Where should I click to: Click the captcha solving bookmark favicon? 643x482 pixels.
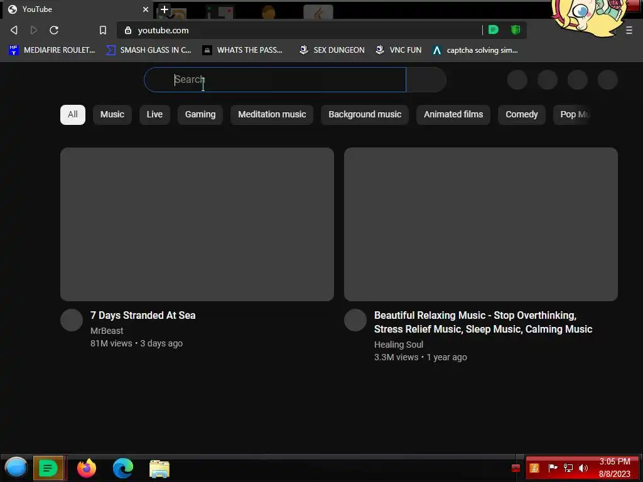[437, 50]
